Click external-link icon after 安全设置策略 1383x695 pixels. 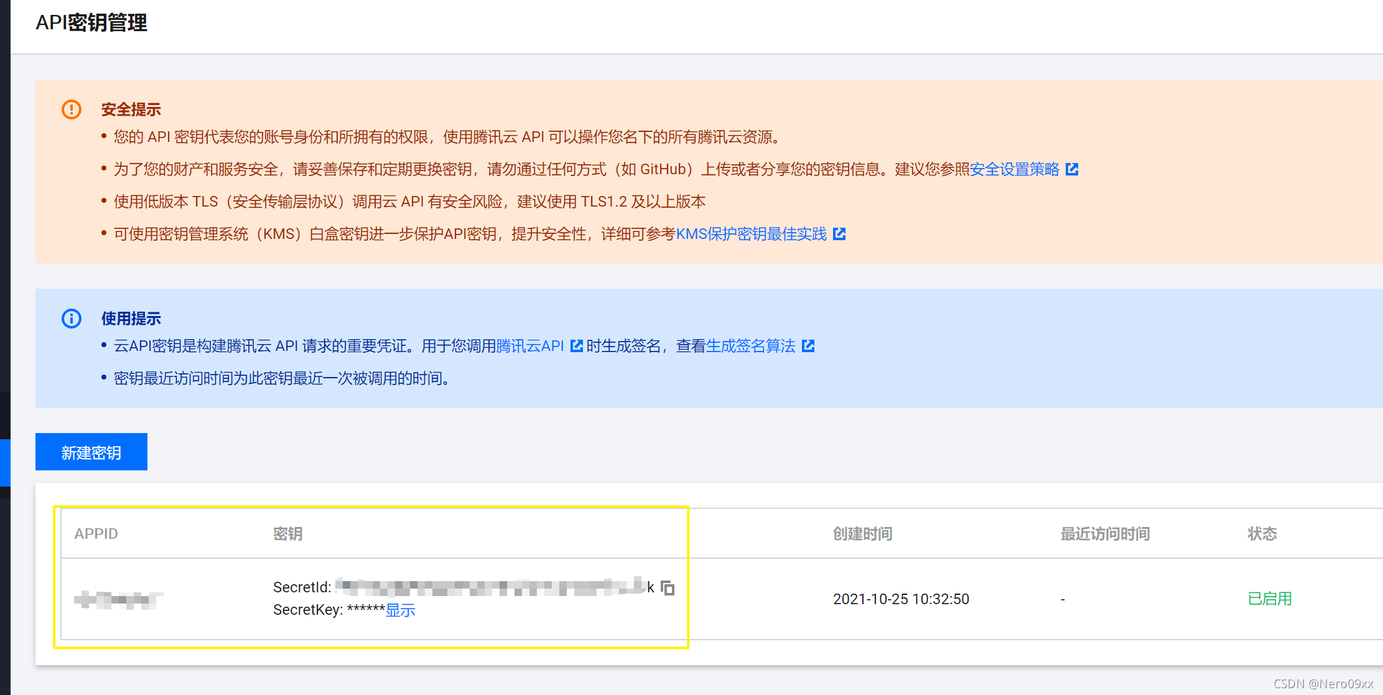pos(1072,169)
